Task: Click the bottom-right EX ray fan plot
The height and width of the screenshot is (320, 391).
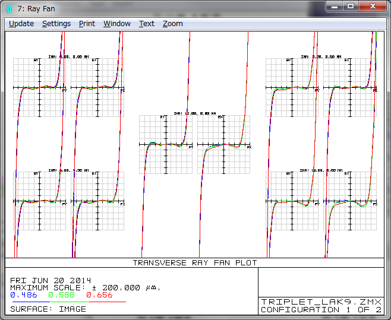Action: tap(350, 201)
